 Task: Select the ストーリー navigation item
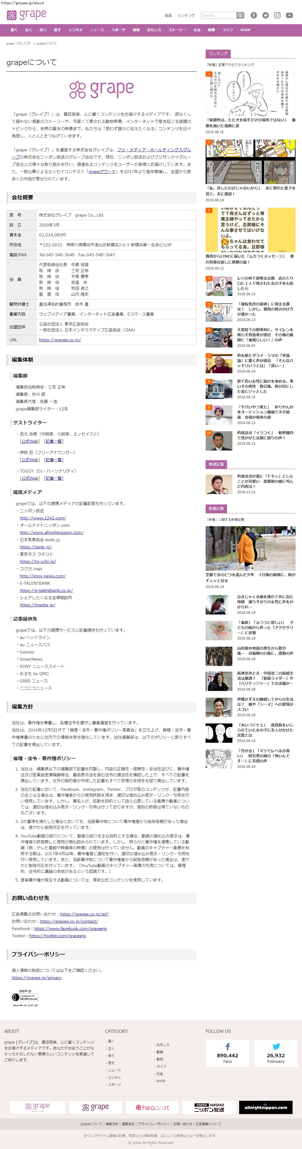coord(178,30)
